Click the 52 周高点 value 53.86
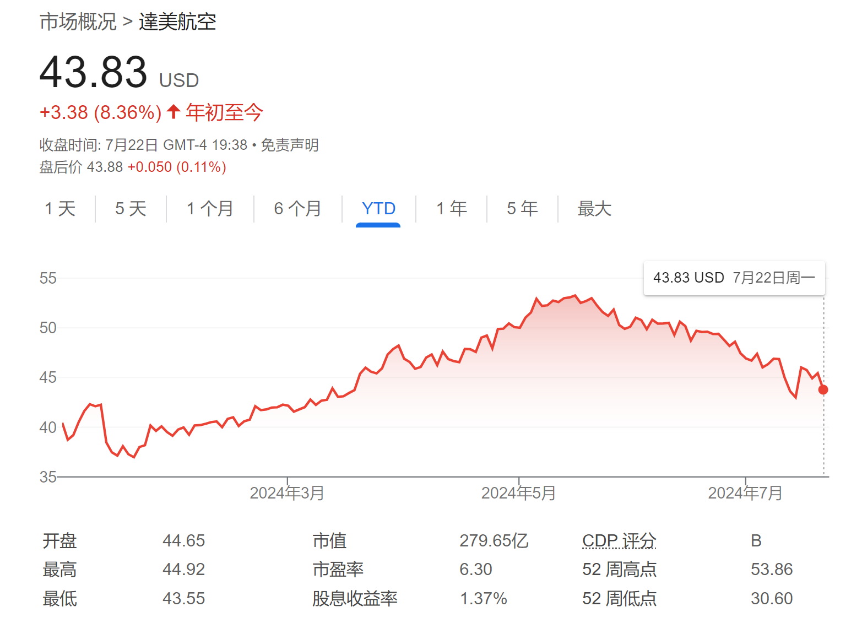Image resolution: width=862 pixels, height=623 pixels. [772, 569]
